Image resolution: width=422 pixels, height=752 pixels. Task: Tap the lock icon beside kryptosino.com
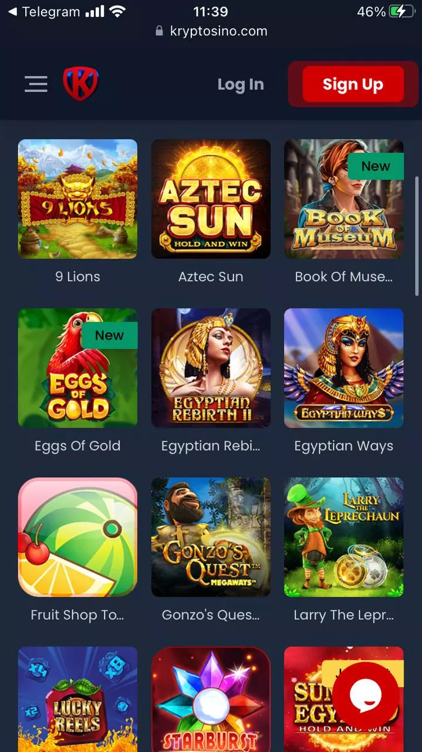pyautogui.click(x=159, y=31)
